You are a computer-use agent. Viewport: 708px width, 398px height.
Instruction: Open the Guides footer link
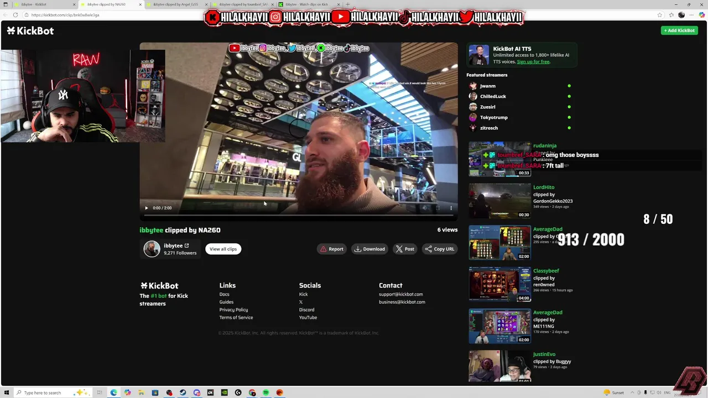[226, 302]
